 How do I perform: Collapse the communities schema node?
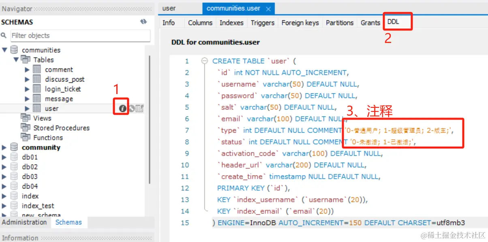point(4,50)
